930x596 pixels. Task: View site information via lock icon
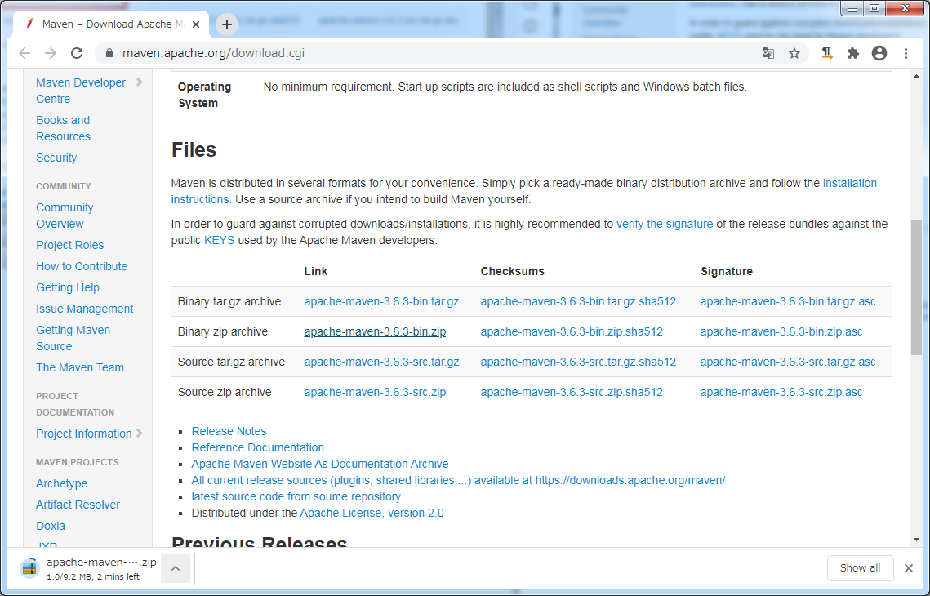109,53
